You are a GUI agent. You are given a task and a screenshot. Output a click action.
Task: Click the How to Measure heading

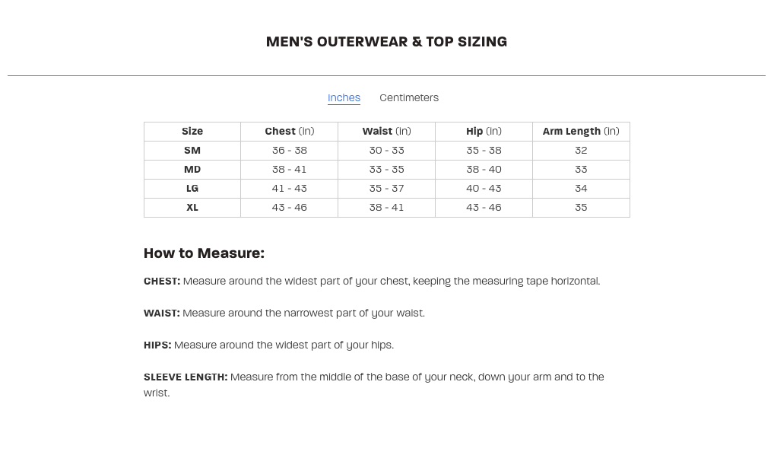point(204,253)
